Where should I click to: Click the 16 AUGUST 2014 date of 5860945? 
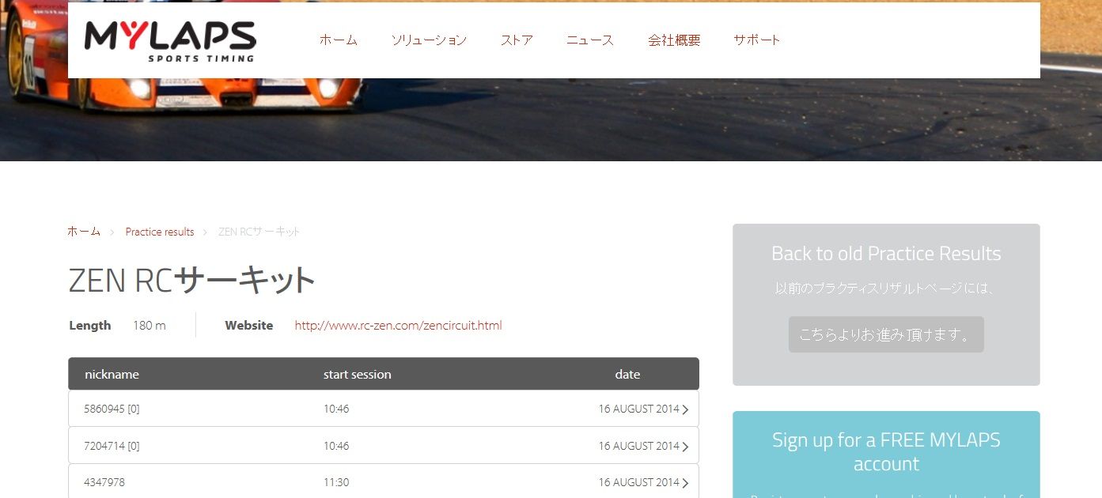(638, 409)
